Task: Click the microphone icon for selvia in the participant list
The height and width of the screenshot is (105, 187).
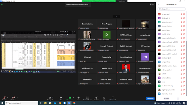Action: [181, 82]
